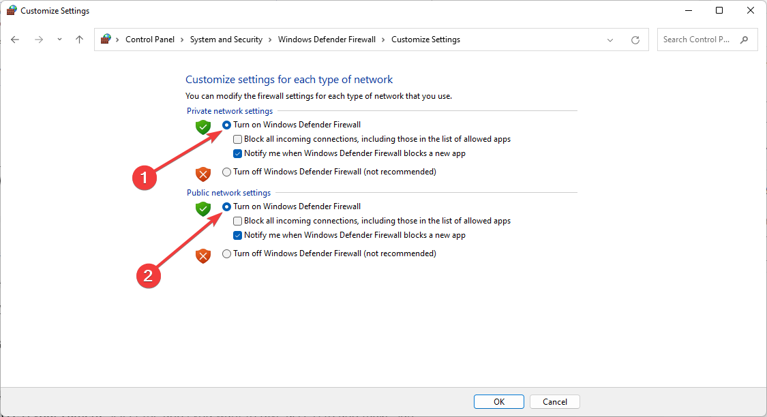Viewport: 767px width, 417px height.
Task: Toggle public network notify checkbox
Action: click(237, 235)
